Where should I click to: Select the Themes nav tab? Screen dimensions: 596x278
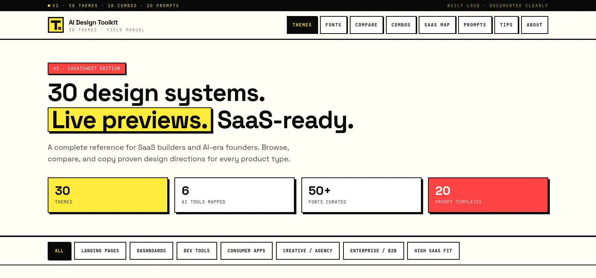click(302, 25)
